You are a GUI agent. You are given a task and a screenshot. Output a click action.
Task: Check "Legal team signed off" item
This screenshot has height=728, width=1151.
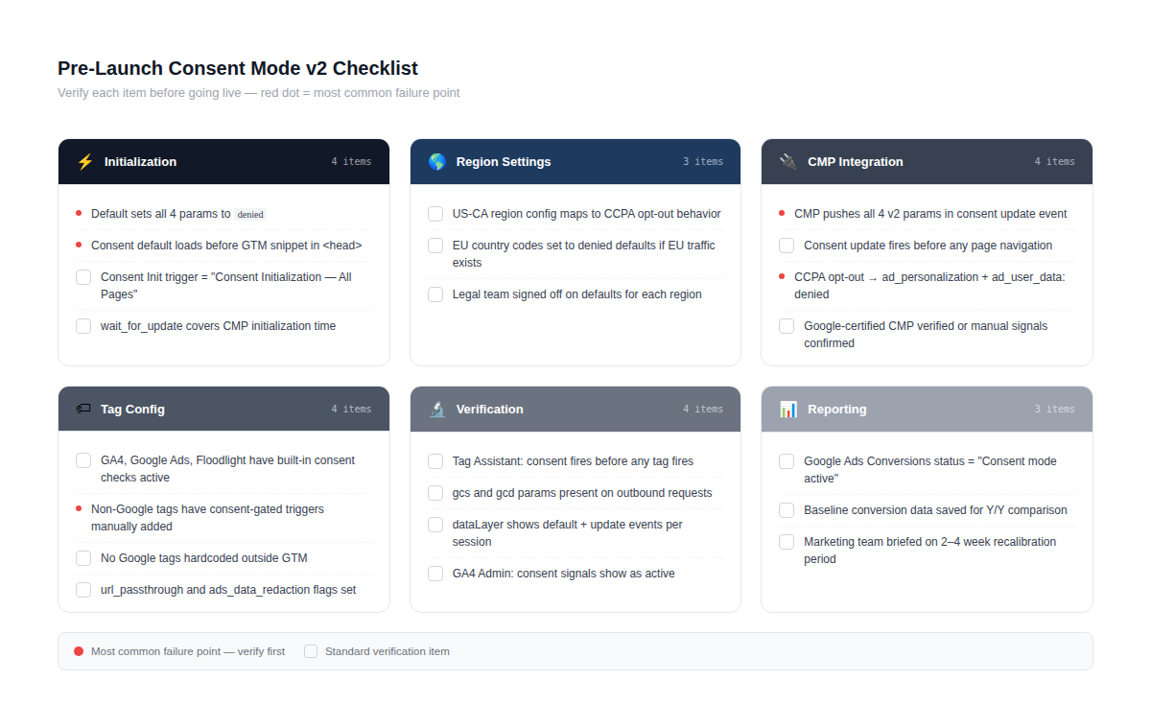[x=435, y=294]
